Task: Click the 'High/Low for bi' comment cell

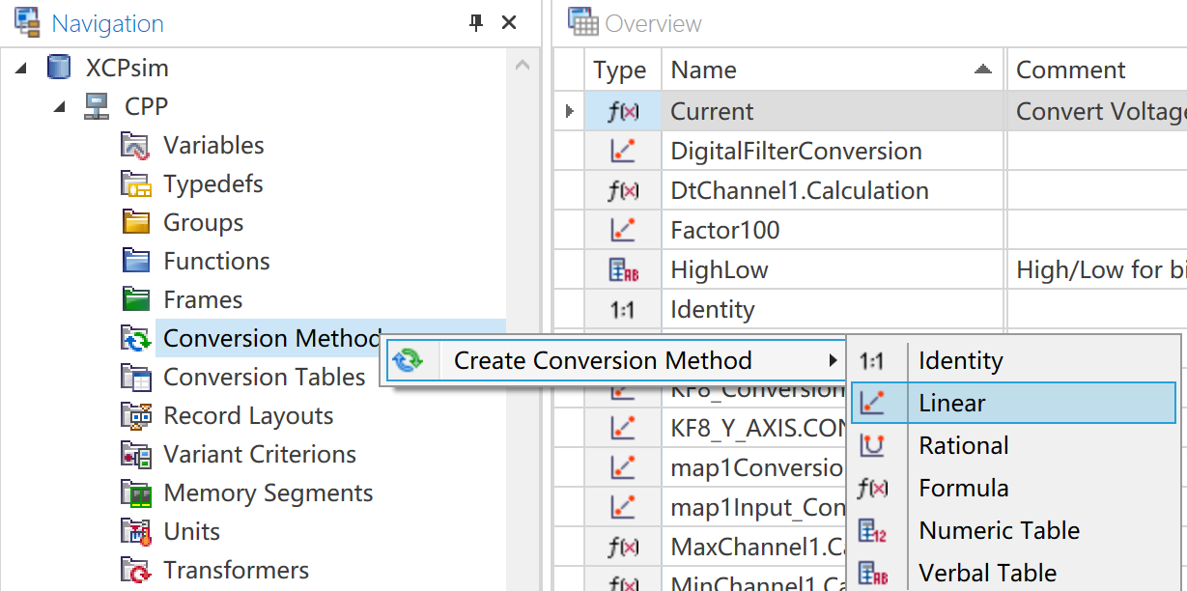Action: point(1097,270)
